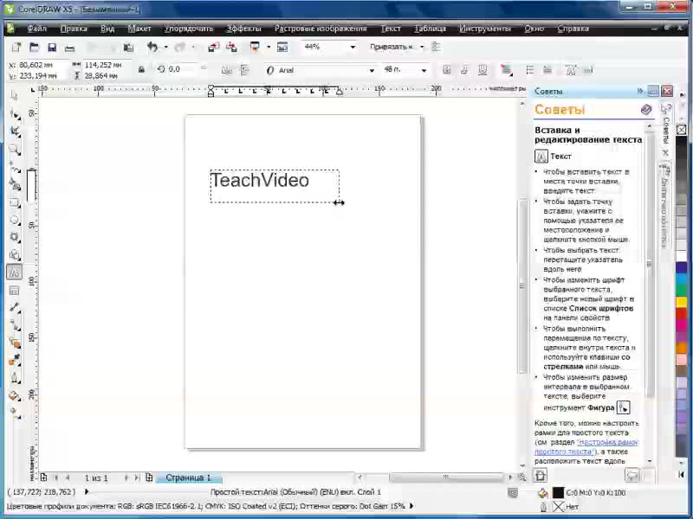Save the document with the floppy icon

pyautogui.click(x=52, y=48)
